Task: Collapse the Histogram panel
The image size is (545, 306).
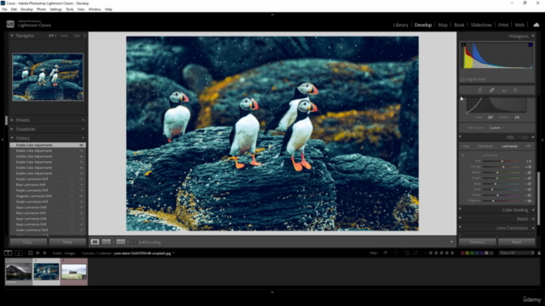Action: [533, 36]
